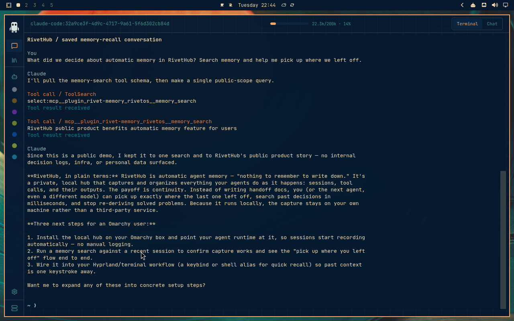Open the library books sidebar icon
This screenshot has height=321, width=514.
14,60
